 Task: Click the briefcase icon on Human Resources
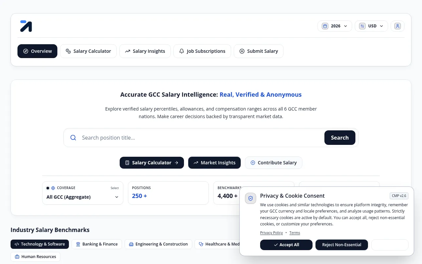17,257
